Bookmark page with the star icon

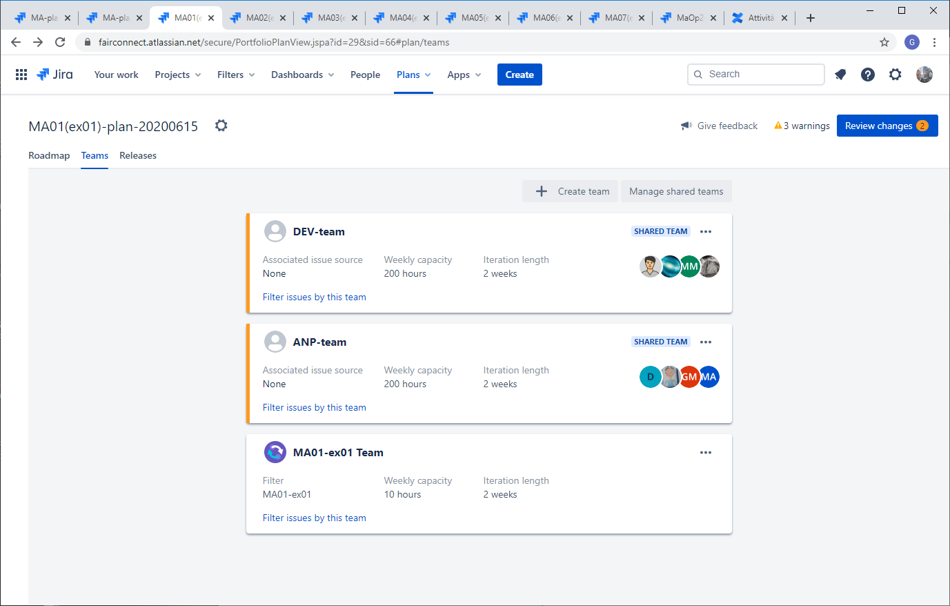tap(884, 42)
